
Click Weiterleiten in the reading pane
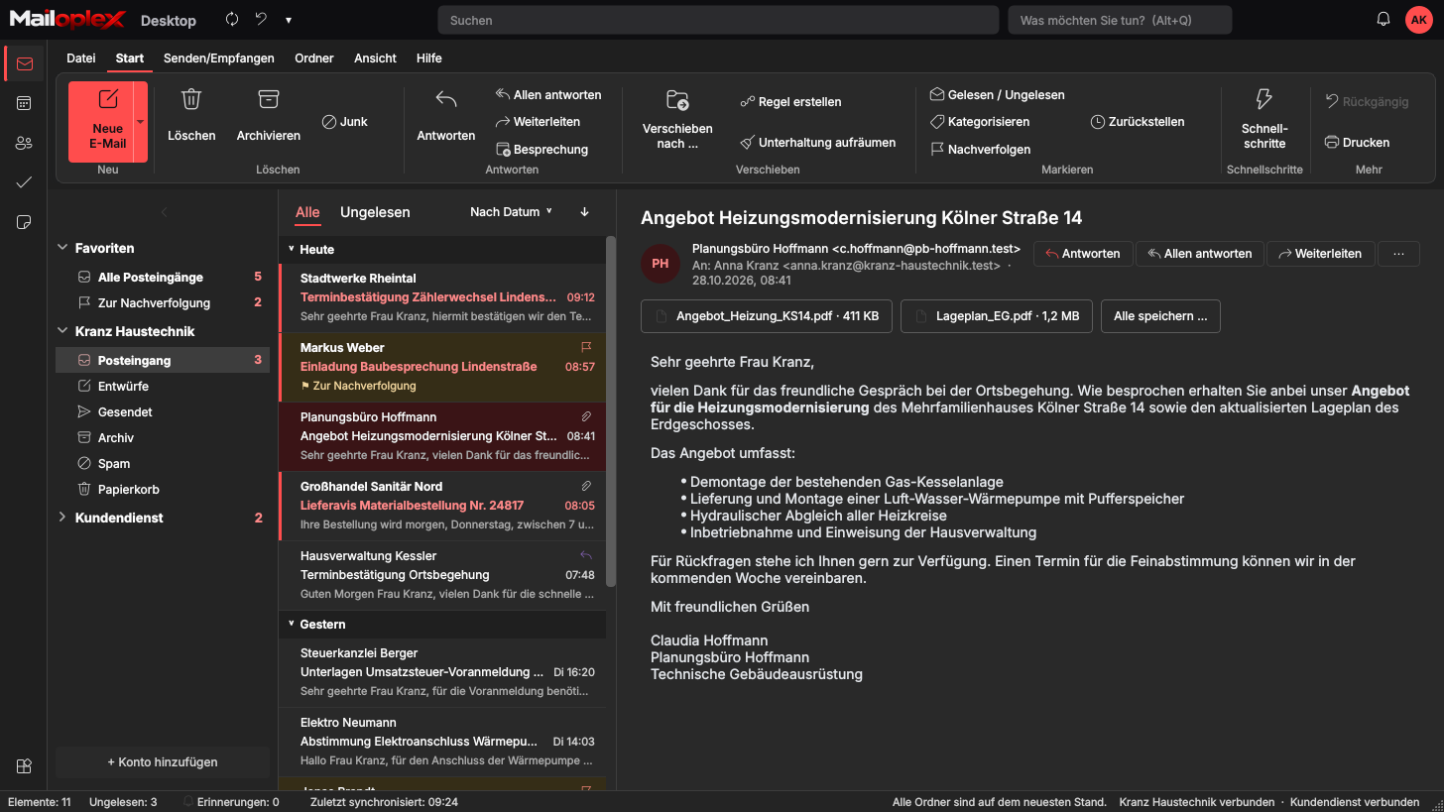(1321, 254)
